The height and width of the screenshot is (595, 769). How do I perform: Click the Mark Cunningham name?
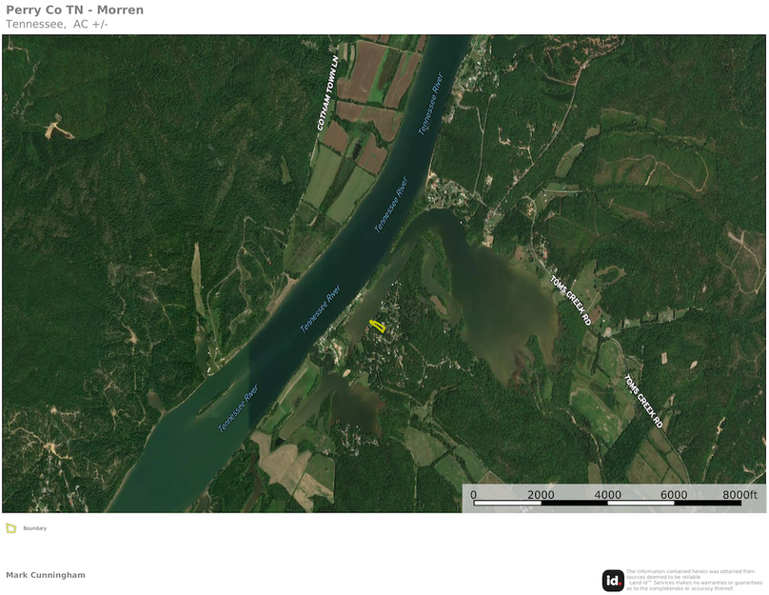pos(45,575)
